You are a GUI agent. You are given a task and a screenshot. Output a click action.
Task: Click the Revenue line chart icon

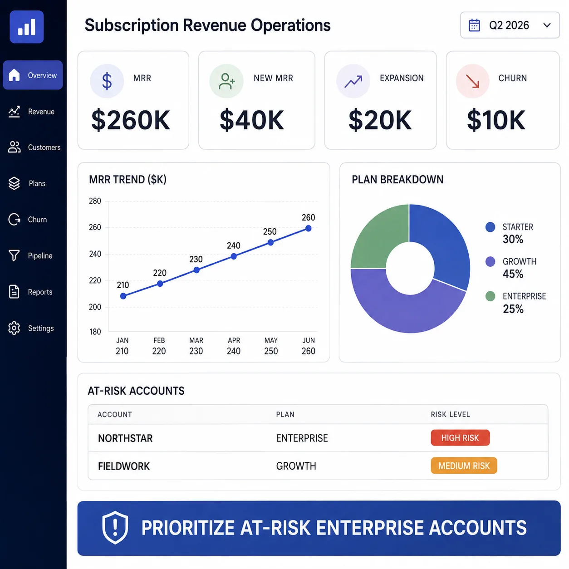point(14,111)
